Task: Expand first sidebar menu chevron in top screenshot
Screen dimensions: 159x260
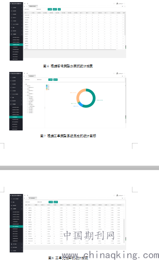Action: (x=22, y=8)
